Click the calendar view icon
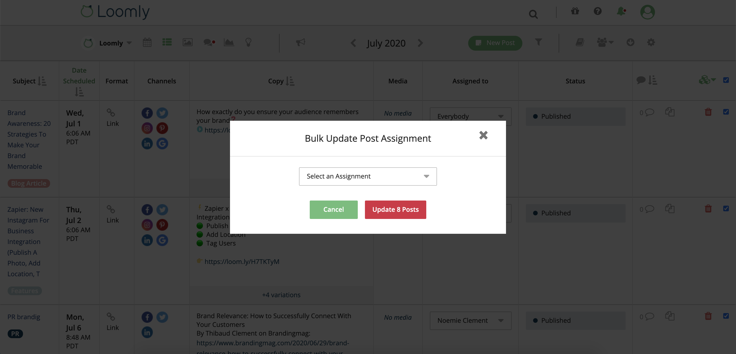Viewport: 736px width, 354px height. pos(147,42)
